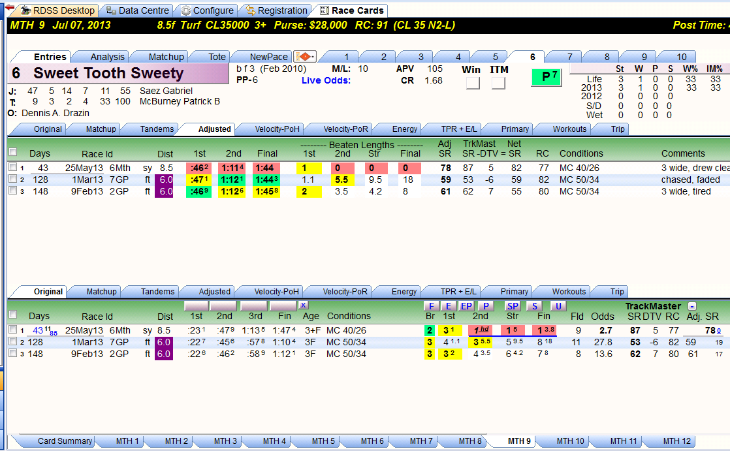Image resolution: width=730 pixels, height=451 pixels.
Task: Click the F running-style button
Action: pos(431,306)
